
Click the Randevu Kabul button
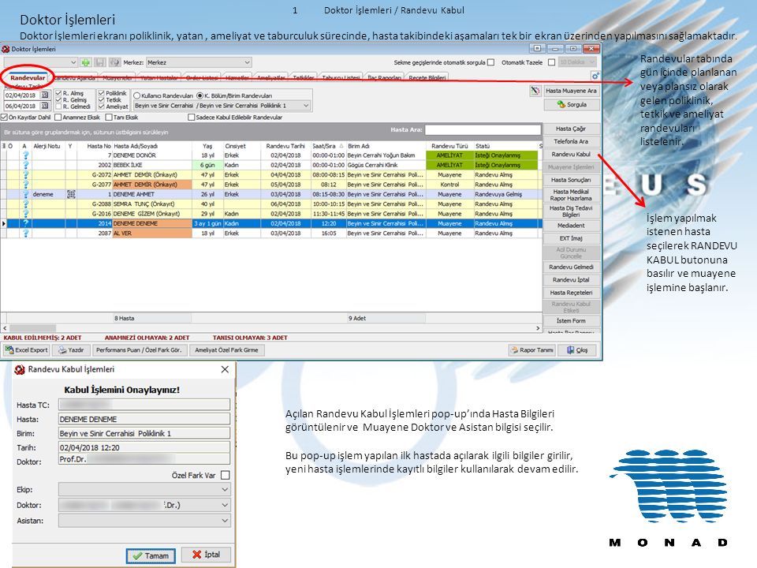(x=571, y=154)
